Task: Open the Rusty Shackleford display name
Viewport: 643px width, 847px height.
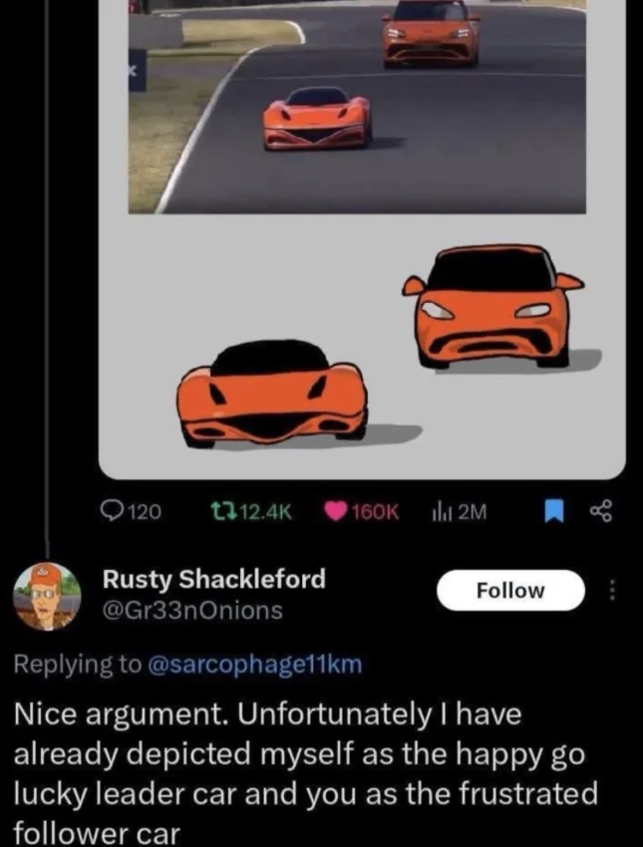Action: (214, 579)
